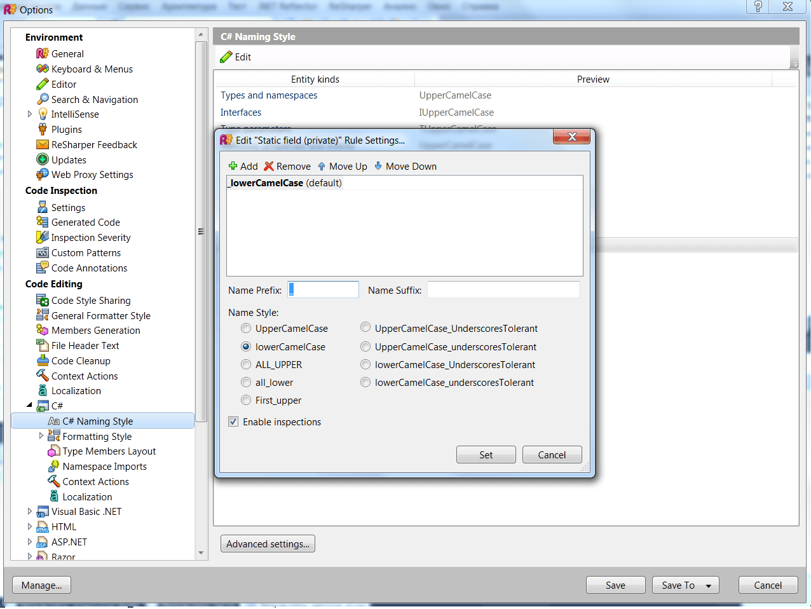Open the Save To dropdown arrow

coord(709,585)
